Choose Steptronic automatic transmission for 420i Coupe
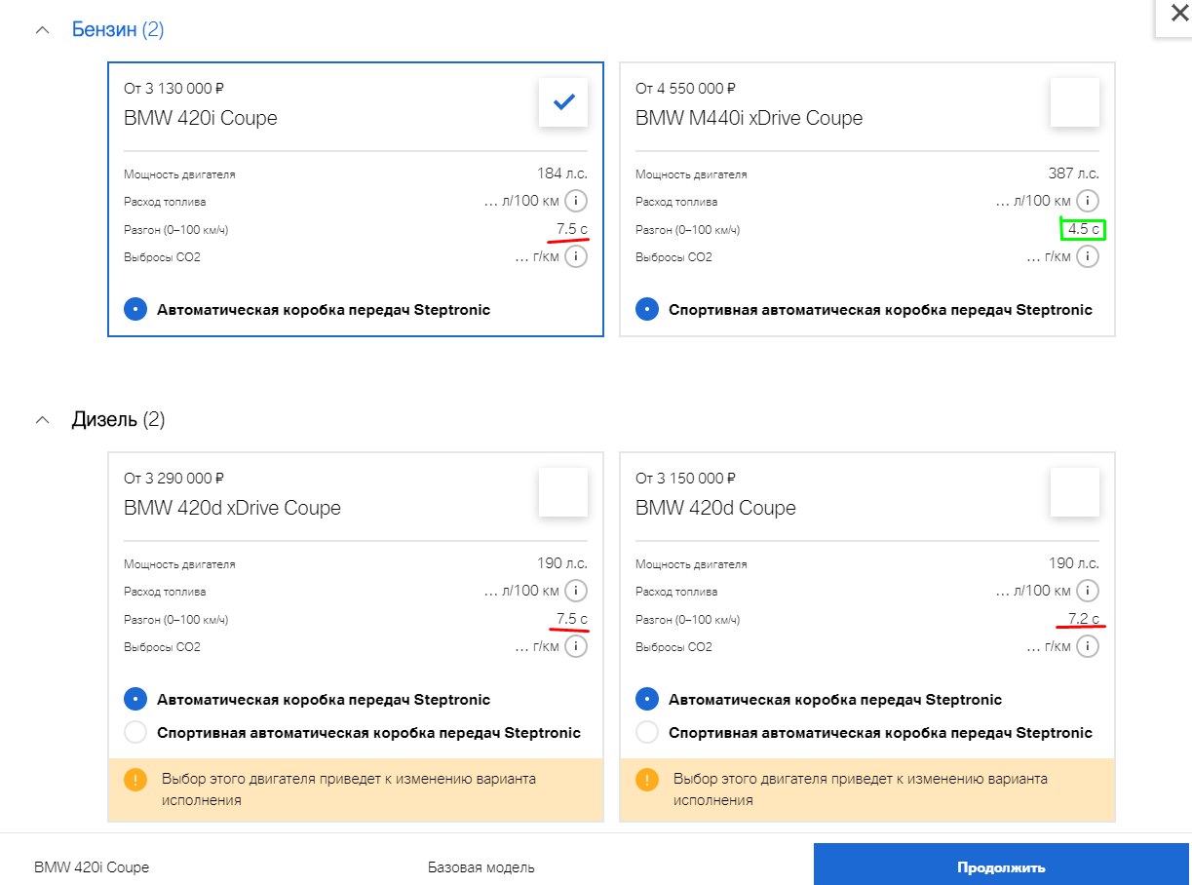1192x885 pixels. click(135, 310)
